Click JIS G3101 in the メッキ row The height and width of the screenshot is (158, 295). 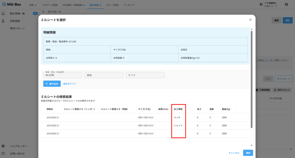point(53,117)
